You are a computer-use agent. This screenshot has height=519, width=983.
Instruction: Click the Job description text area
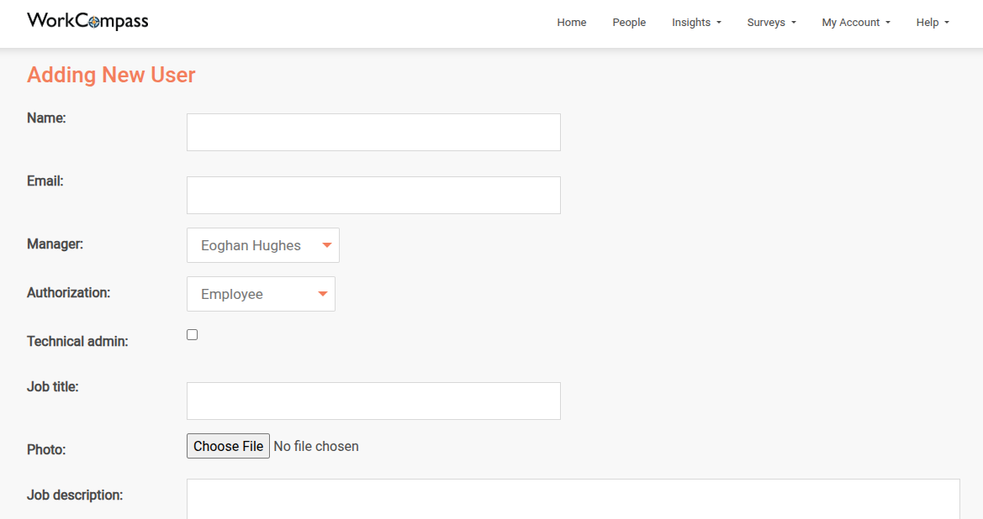(573, 499)
